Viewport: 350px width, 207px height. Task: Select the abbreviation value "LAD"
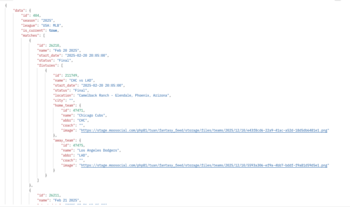pos(82,155)
